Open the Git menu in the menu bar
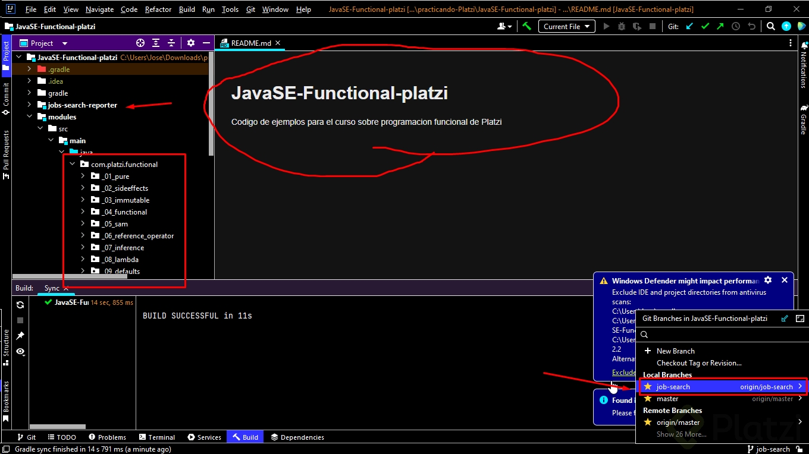Screen dimensions: 809x454 [x=250, y=10]
